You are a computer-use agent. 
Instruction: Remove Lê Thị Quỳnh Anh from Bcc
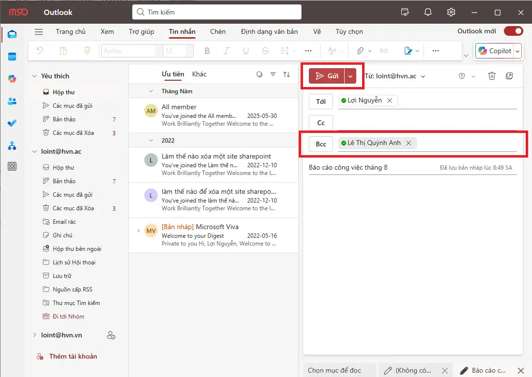click(409, 143)
